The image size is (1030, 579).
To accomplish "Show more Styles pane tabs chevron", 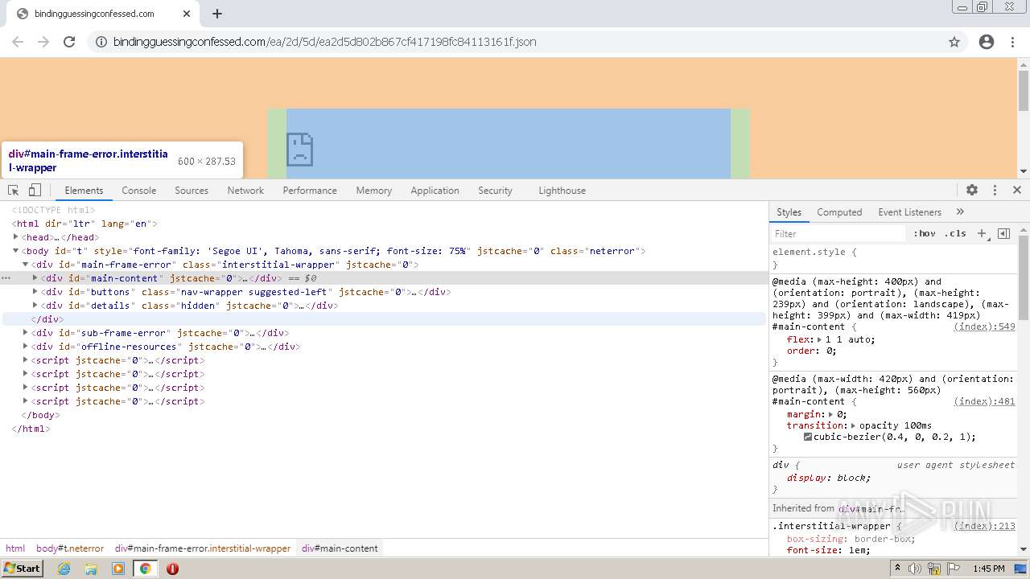I will coord(960,211).
